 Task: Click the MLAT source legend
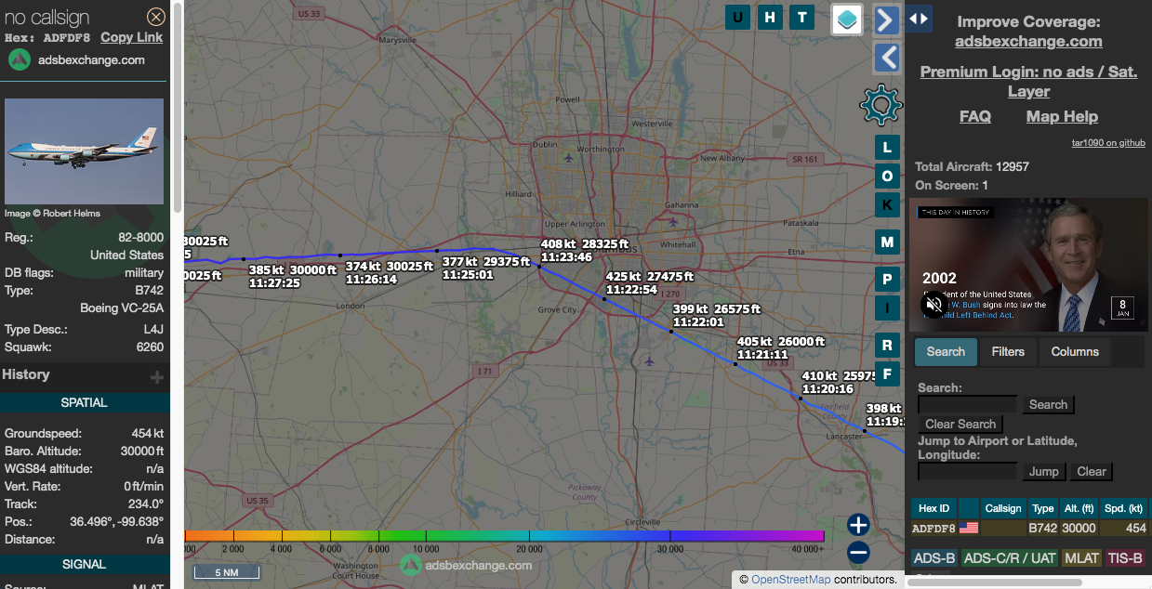(1081, 558)
